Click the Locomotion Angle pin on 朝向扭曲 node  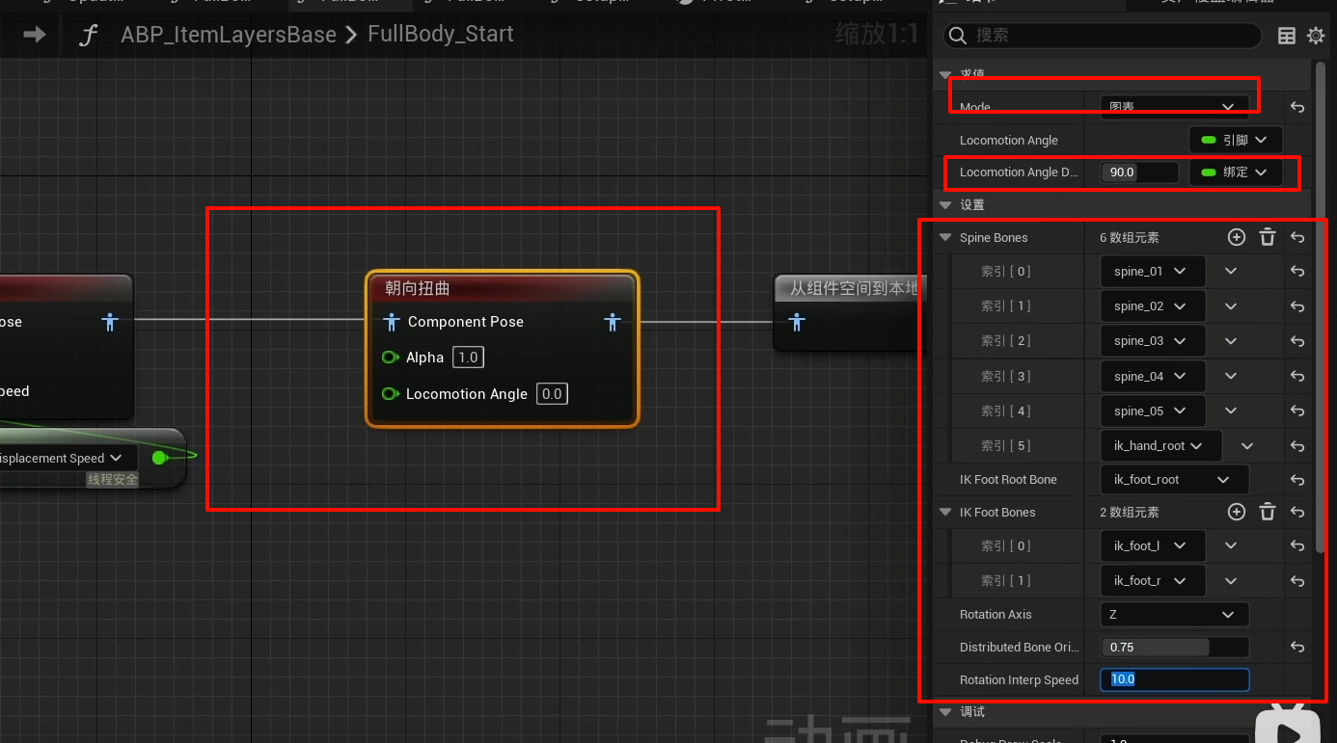(x=391, y=394)
